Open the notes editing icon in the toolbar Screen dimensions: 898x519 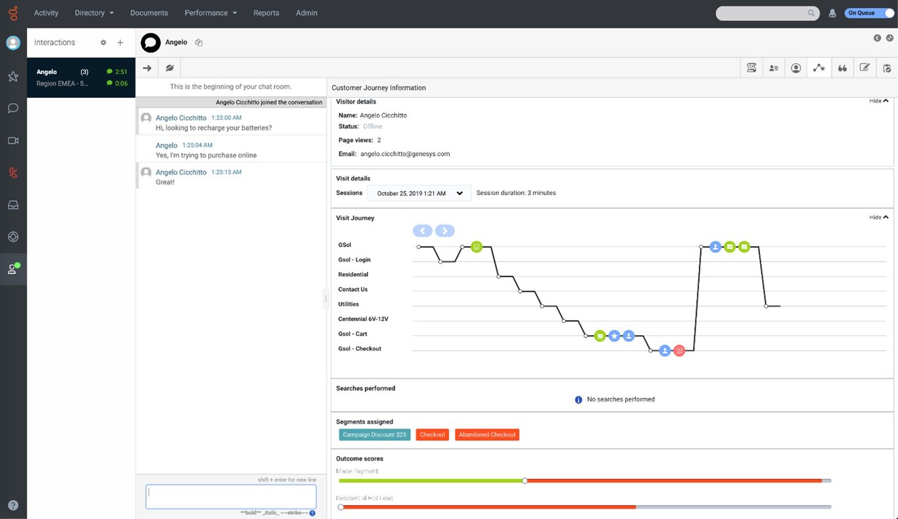click(x=864, y=67)
